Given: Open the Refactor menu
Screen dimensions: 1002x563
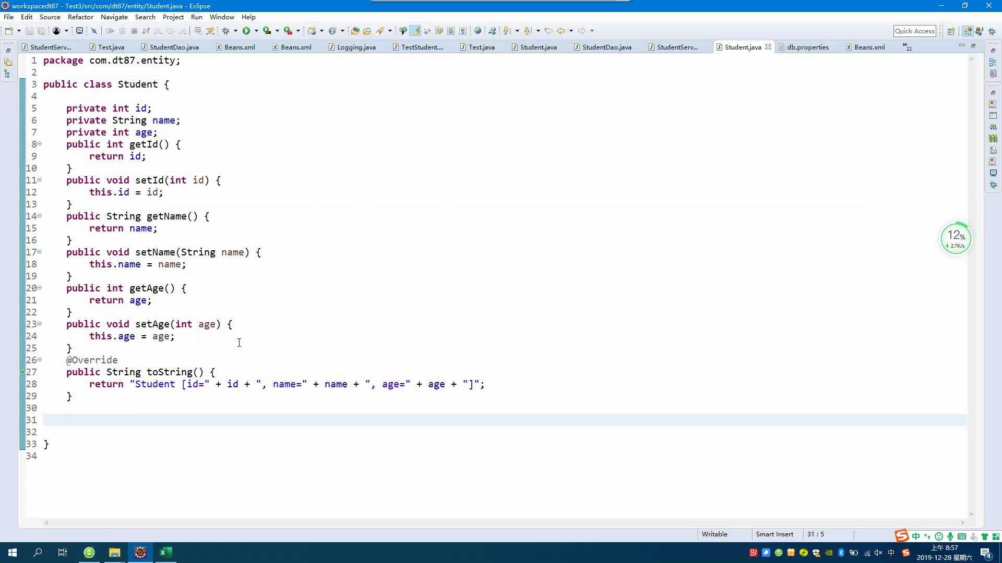Looking at the screenshot, I should pos(80,17).
